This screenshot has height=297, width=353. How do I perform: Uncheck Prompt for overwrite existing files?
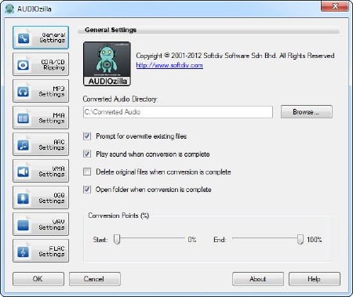87,136
